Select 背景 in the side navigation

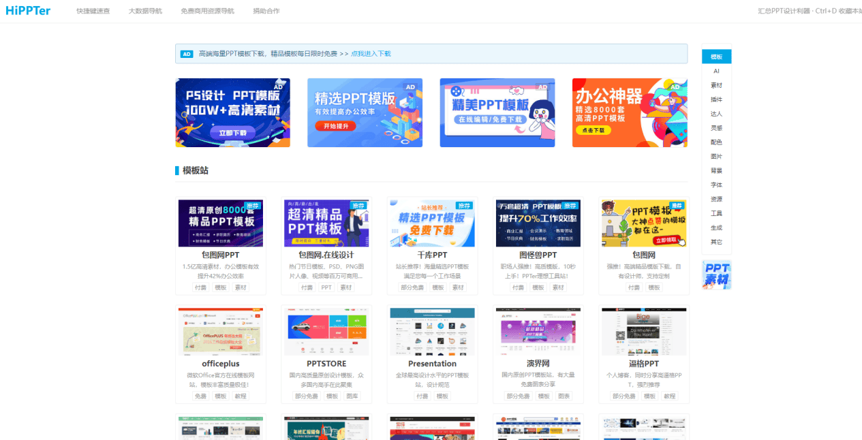pyautogui.click(x=716, y=171)
